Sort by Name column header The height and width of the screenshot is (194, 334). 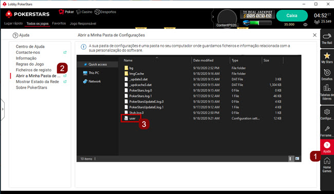pyautogui.click(x=128, y=61)
